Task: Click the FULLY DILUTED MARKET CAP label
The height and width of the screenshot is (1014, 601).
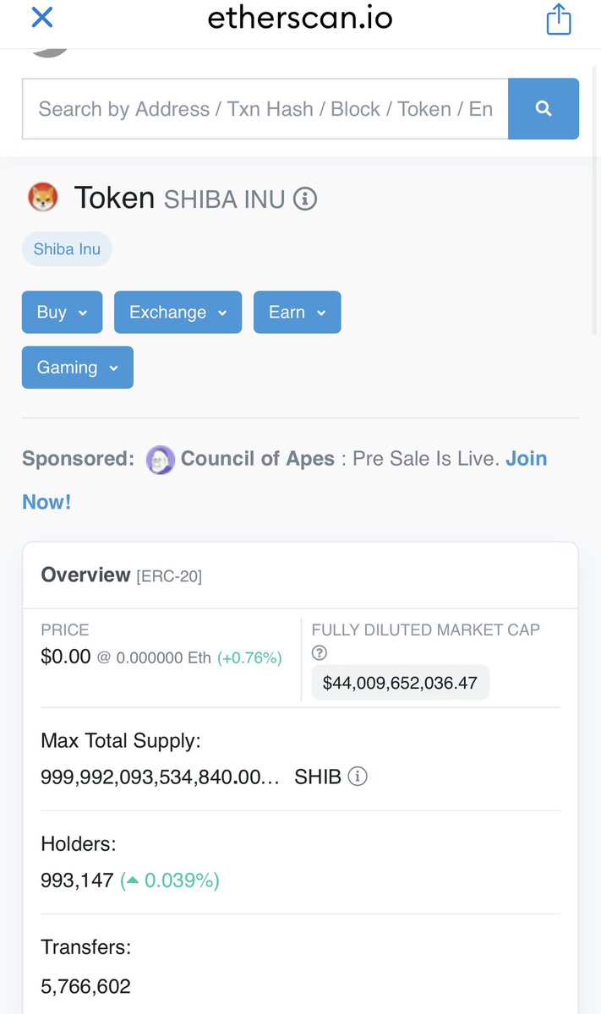Action: pos(426,630)
